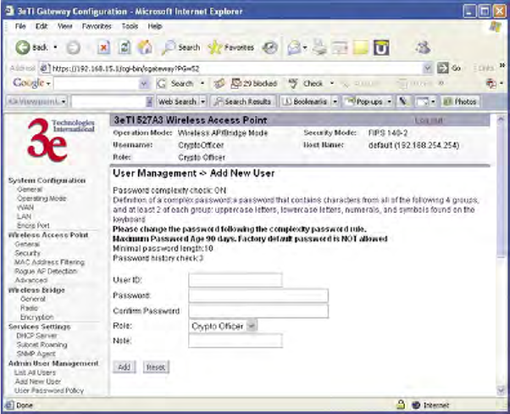The width and height of the screenshot is (510, 414).
Task: Open Rogue AP Detection link
Action: (x=46, y=271)
